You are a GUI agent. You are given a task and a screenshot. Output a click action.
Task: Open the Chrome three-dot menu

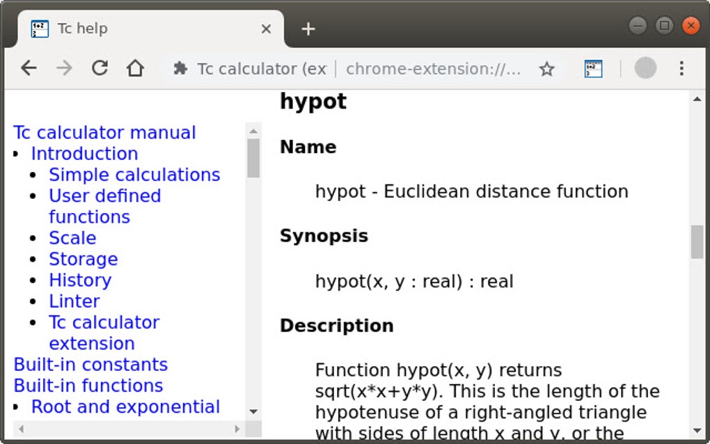681,68
